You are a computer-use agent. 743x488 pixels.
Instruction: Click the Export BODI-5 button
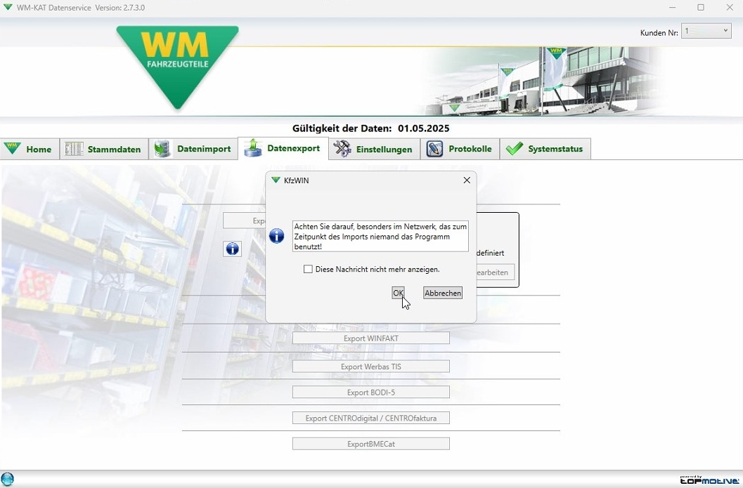[371, 393]
